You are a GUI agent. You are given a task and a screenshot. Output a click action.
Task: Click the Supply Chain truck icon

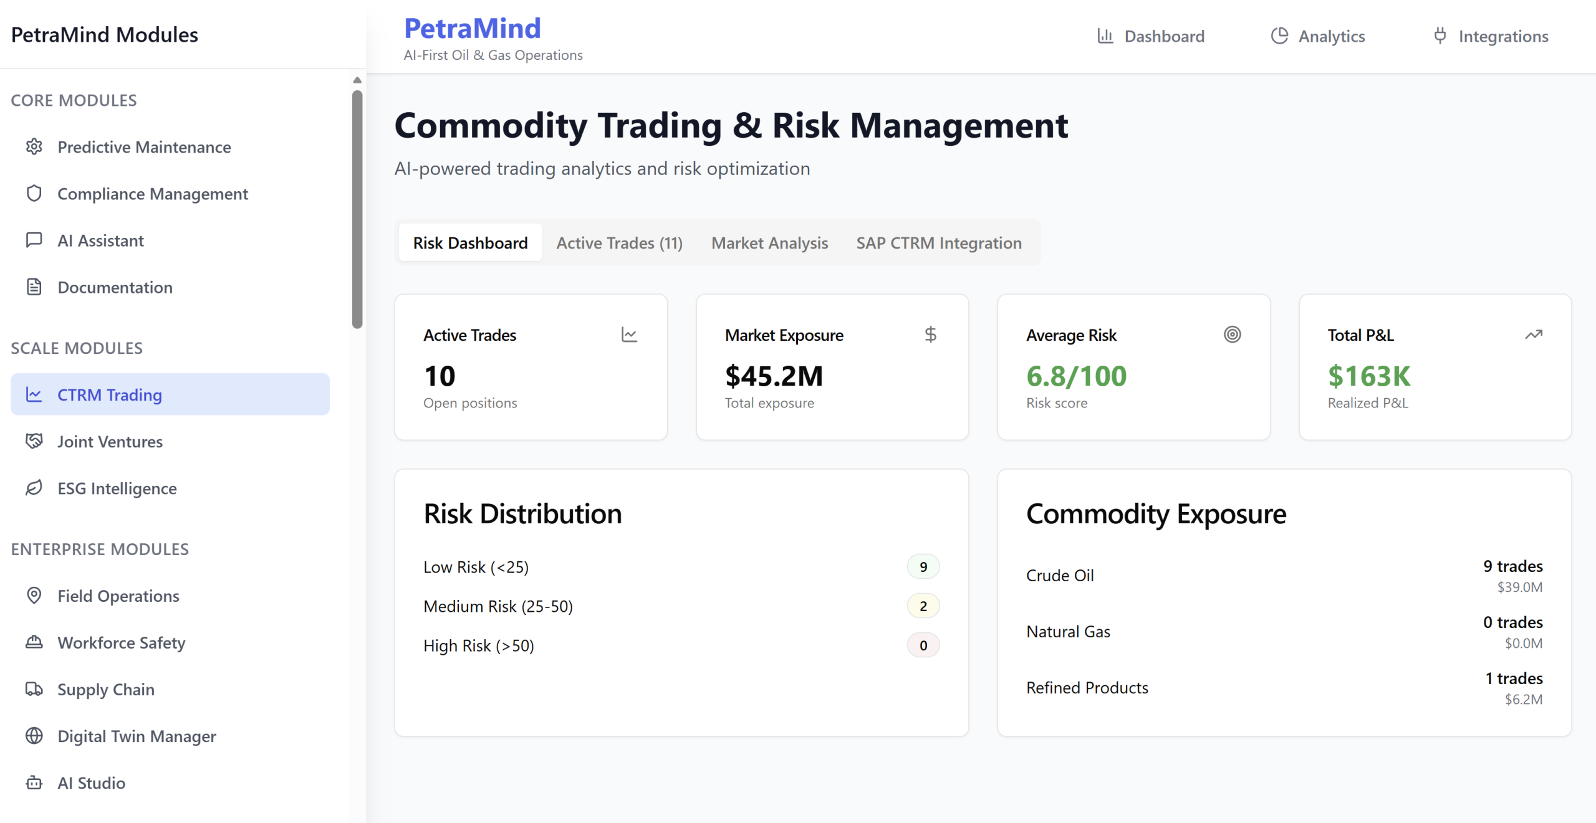34,689
